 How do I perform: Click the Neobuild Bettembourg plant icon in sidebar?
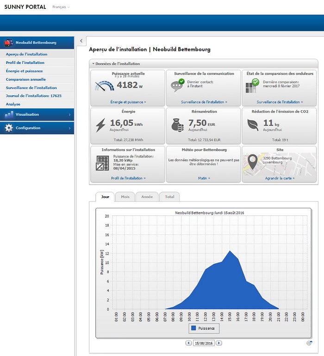9,43
